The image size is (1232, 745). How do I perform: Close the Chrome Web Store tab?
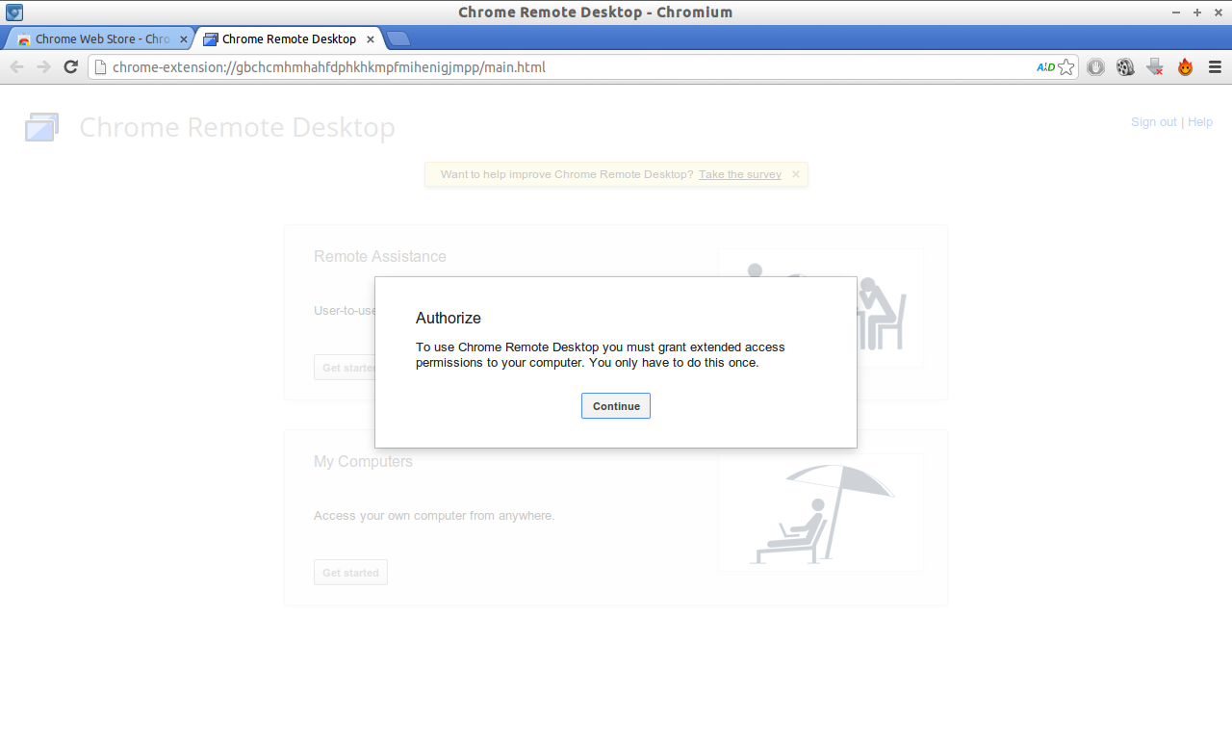pos(184,39)
